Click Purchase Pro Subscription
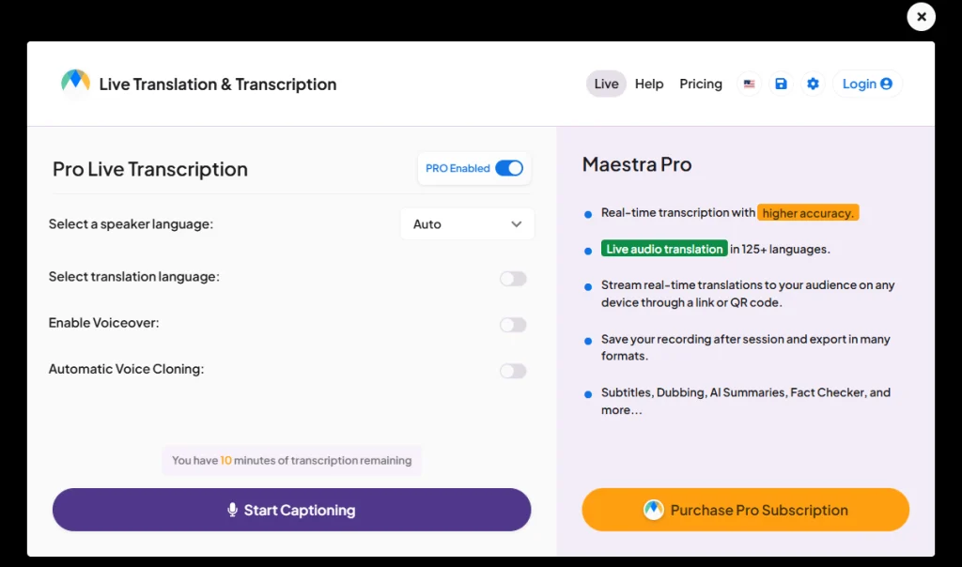The image size is (962, 567). [745, 510]
